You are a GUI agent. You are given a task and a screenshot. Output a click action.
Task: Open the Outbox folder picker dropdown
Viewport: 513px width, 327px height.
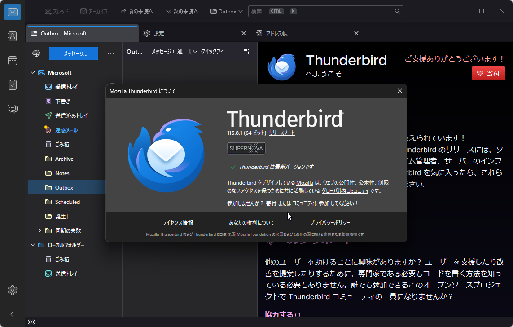coord(226,11)
